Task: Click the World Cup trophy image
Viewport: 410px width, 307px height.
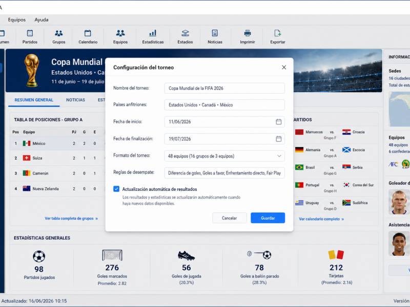Action: (32, 70)
